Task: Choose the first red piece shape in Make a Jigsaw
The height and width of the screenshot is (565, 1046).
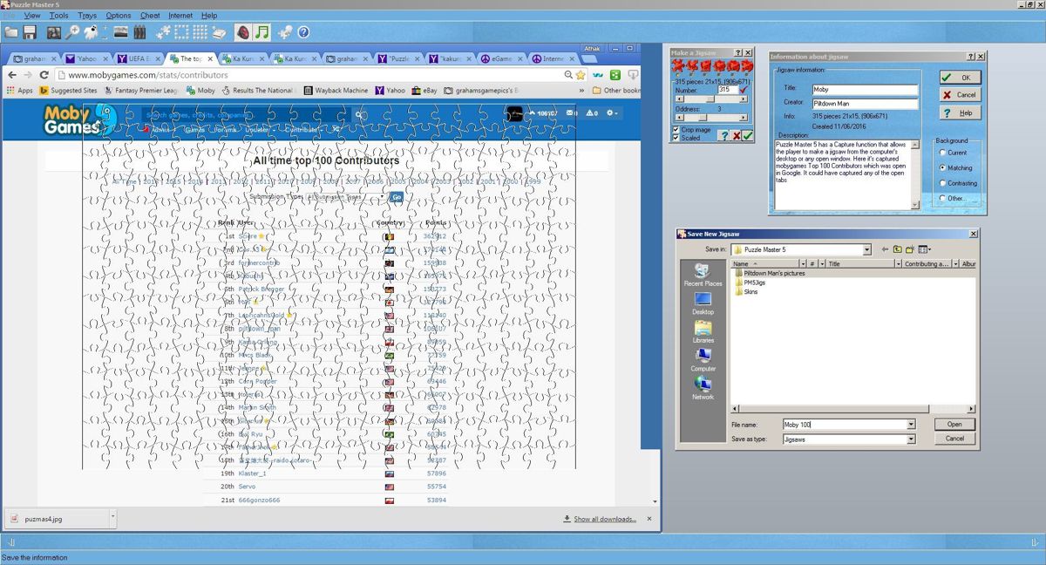Action: tap(678, 66)
